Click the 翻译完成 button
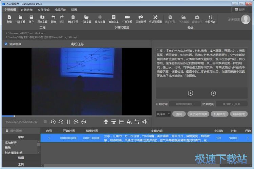This screenshot has width=254, height=169. 238,114
